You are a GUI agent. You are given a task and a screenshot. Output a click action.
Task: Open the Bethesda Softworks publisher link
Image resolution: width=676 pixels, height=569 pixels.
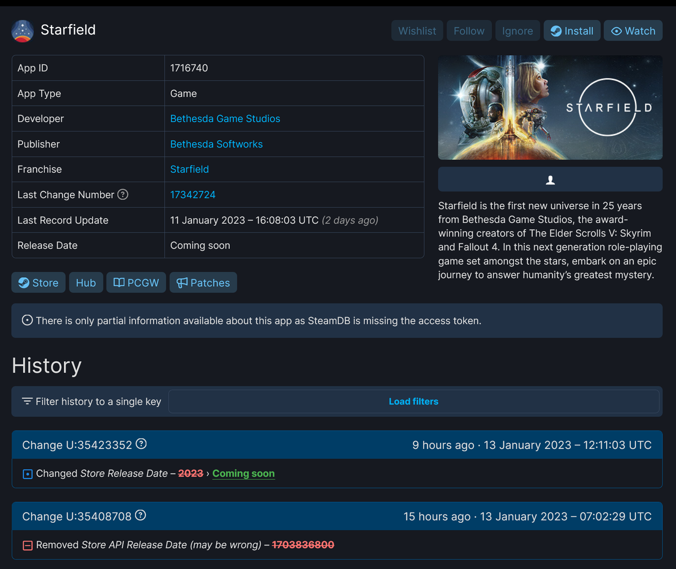coord(216,144)
